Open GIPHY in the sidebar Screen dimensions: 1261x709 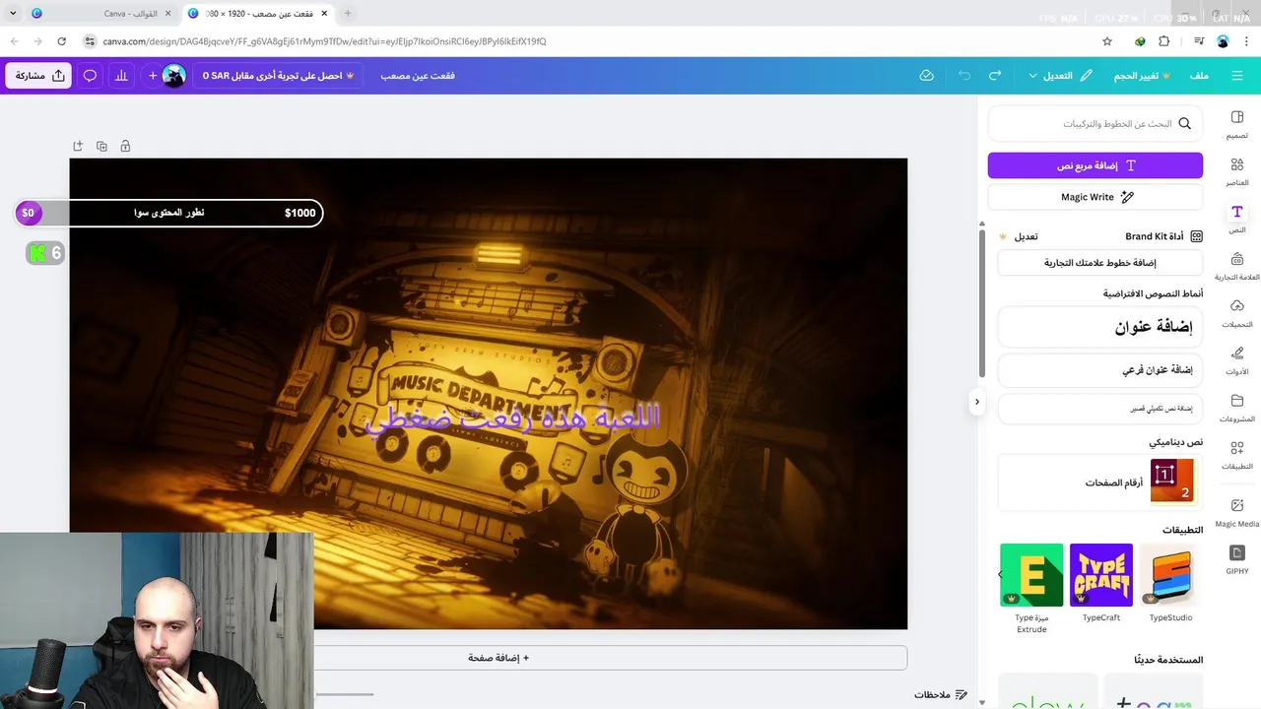[x=1237, y=560]
